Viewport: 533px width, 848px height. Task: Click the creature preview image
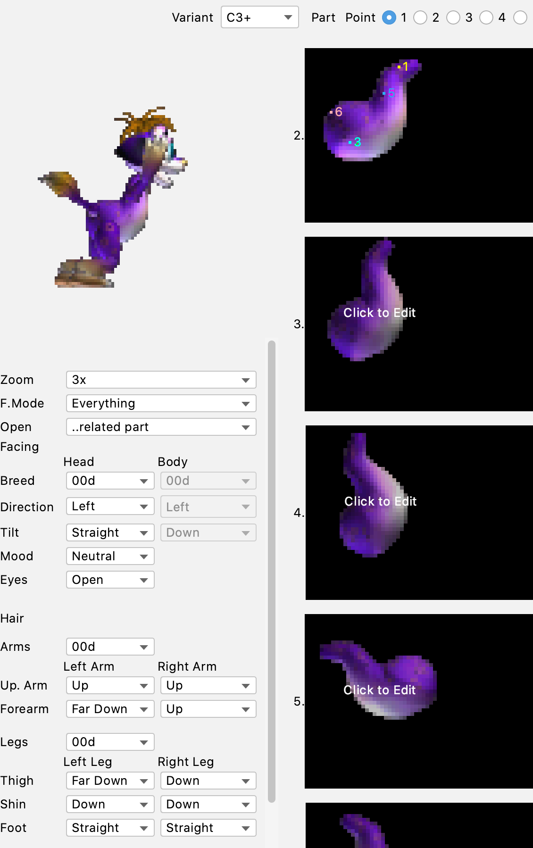click(113, 197)
